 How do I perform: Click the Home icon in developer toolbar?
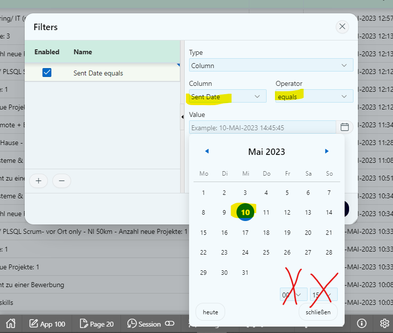10,324
